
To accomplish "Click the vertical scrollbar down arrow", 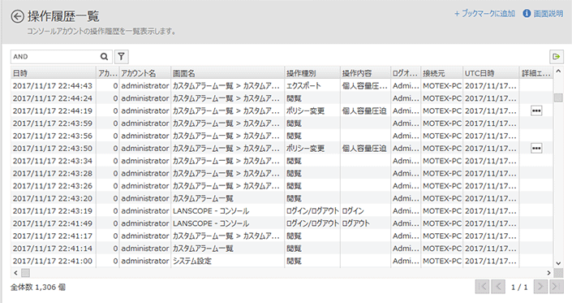I will [x=558, y=263].
